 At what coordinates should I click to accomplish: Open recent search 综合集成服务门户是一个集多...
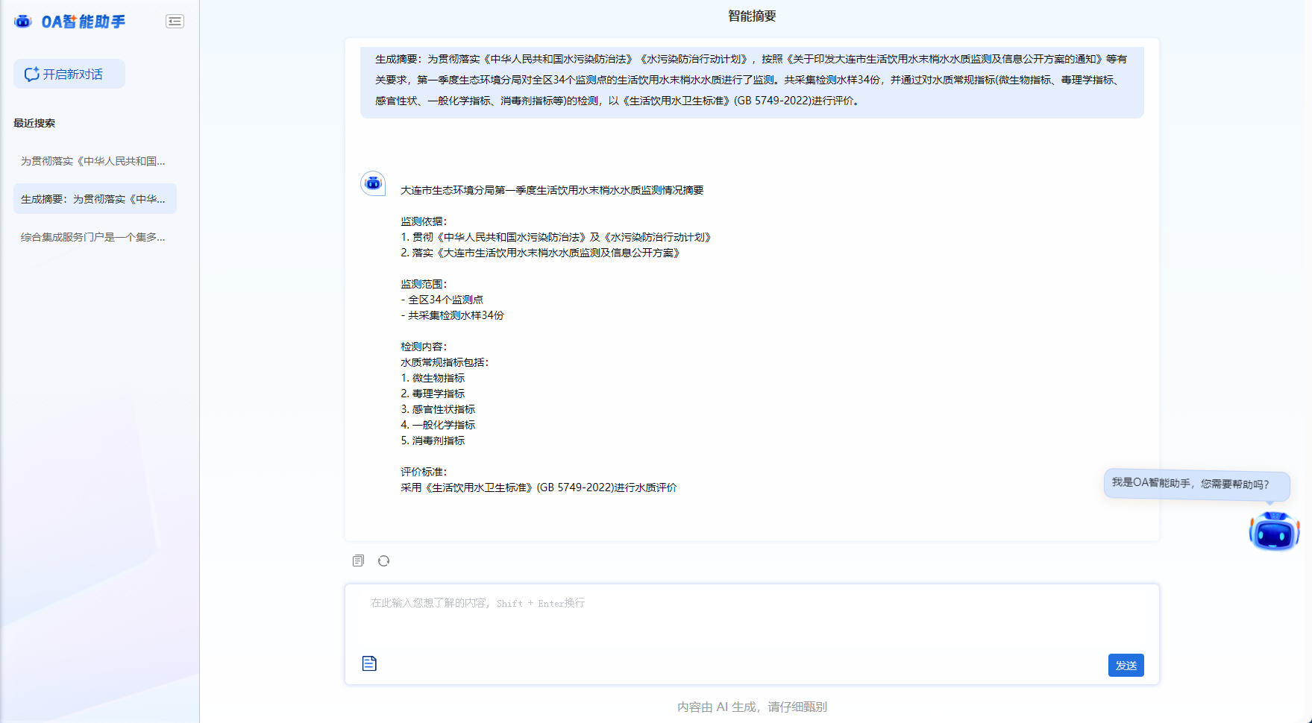coord(95,237)
